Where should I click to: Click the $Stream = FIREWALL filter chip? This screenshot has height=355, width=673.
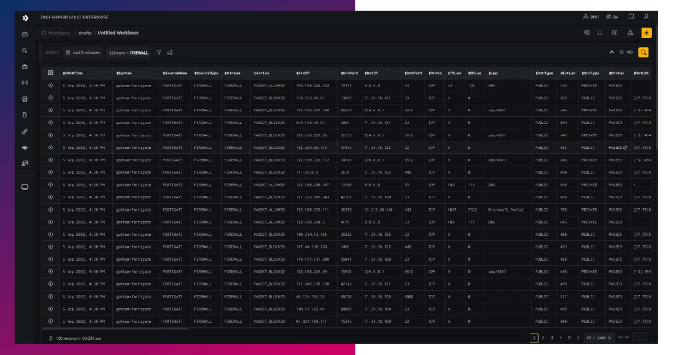pos(129,53)
